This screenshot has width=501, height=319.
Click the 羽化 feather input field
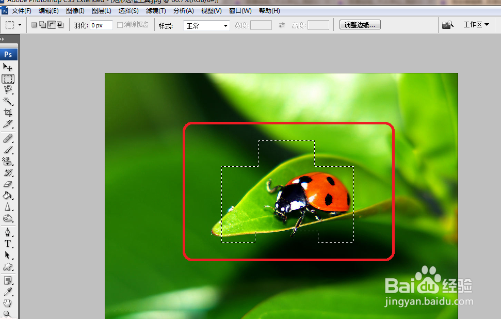pyautogui.click(x=101, y=25)
